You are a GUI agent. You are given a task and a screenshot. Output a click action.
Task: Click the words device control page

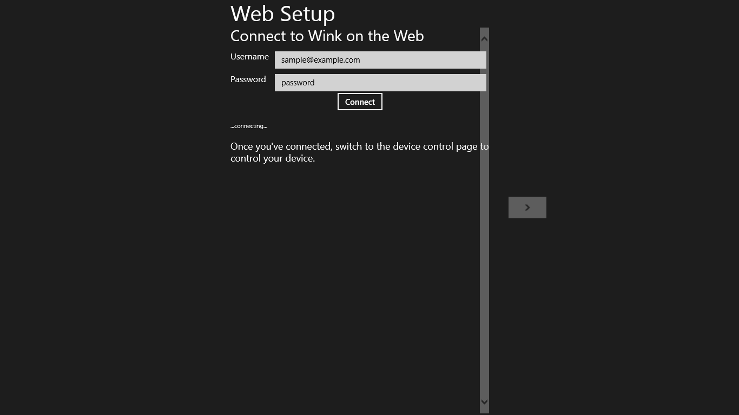(x=435, y=146)
